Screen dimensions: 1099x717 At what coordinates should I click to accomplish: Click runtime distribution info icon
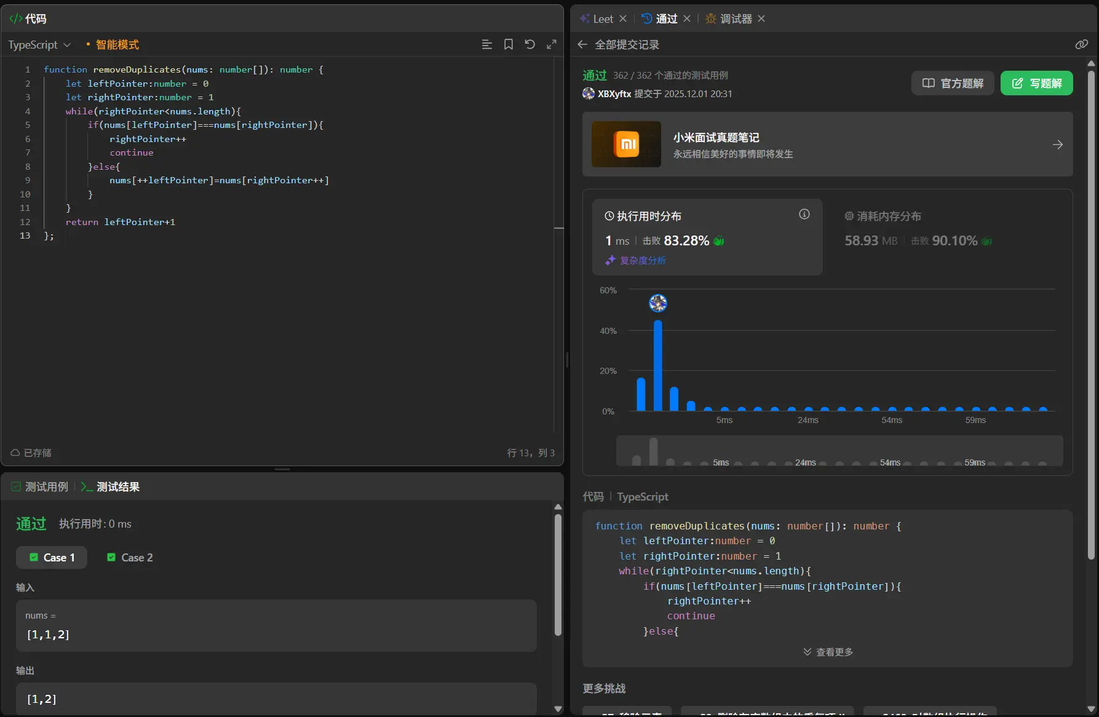[804, 214]
